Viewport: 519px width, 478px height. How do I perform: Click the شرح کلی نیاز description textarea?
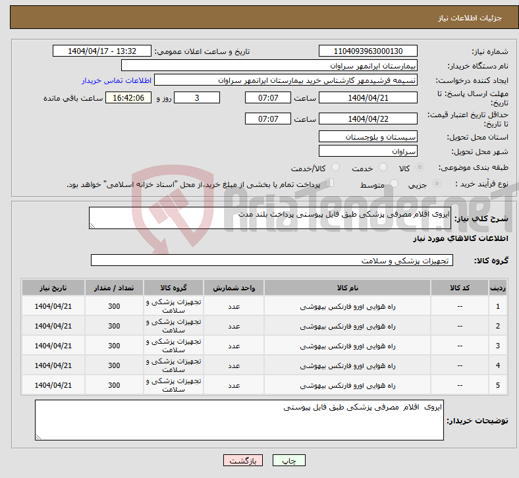[270, 218]
